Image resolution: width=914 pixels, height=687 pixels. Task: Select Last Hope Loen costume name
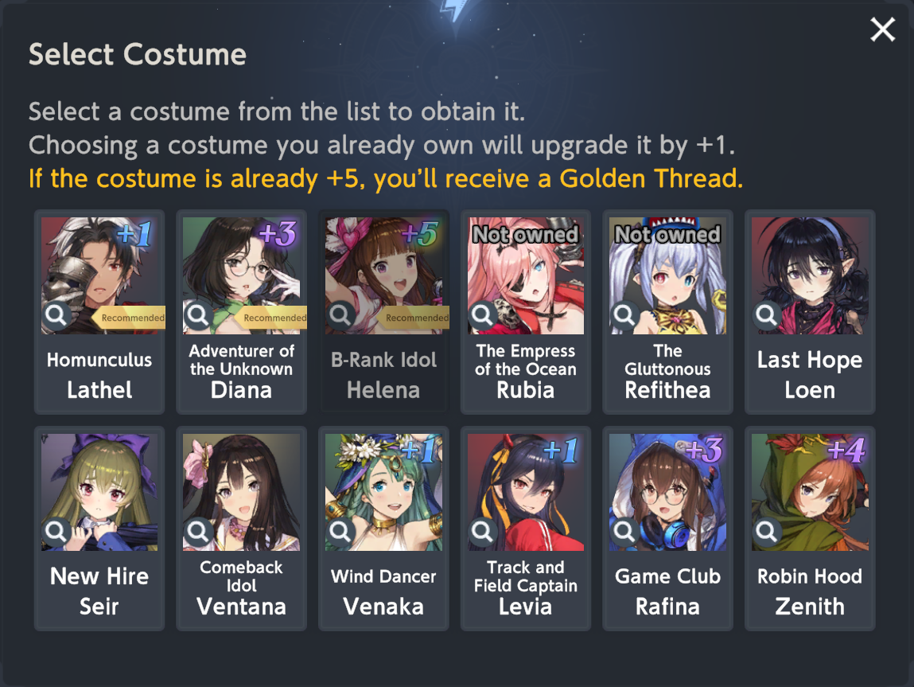click(810, 375)
